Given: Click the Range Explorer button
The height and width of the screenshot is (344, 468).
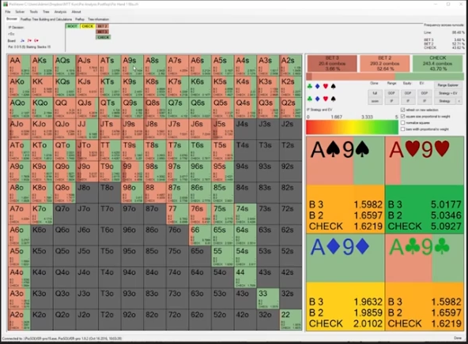Looking at the screenshot, I should pyautogui.click(x=447, y=85).
